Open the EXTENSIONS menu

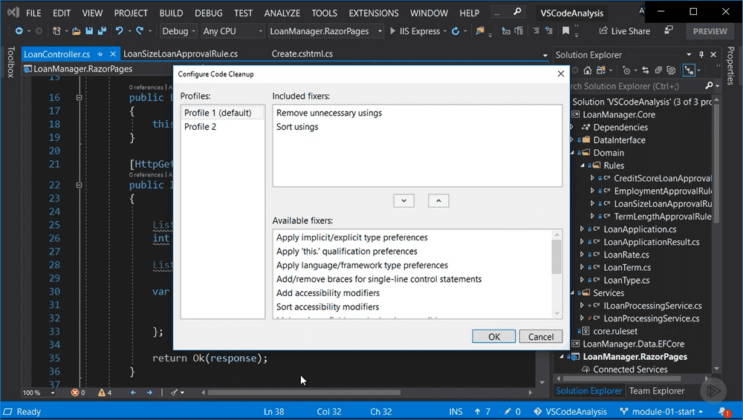point(374,13)
